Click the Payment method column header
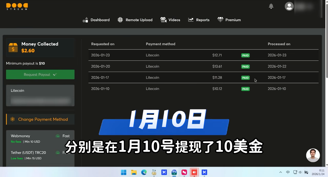The image size is (328, 177). (160, 44)
